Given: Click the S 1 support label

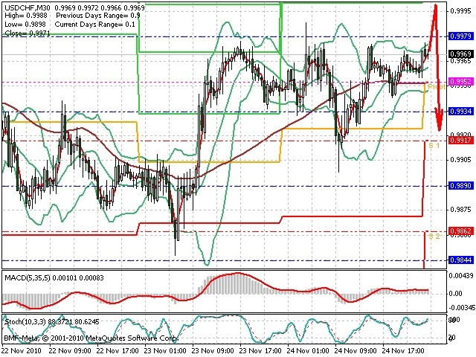Looking at the screenshot, I should pyautogui.click(x=434, y=146).
